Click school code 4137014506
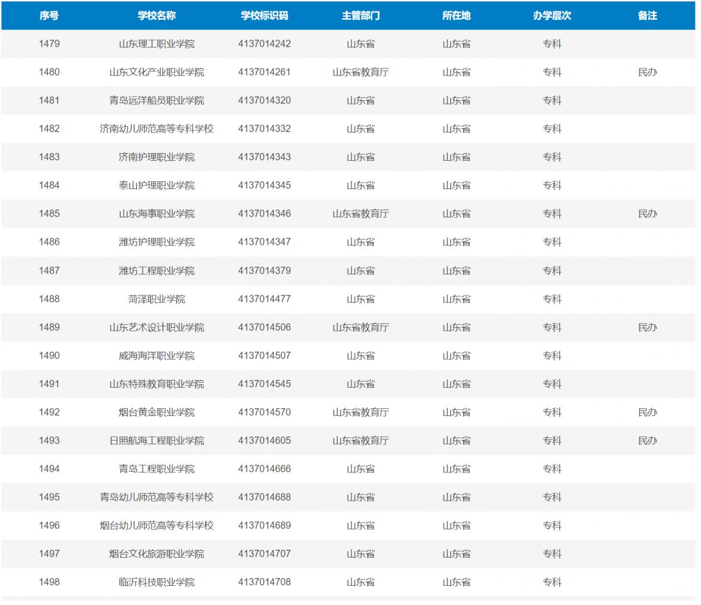 [264, 327]
